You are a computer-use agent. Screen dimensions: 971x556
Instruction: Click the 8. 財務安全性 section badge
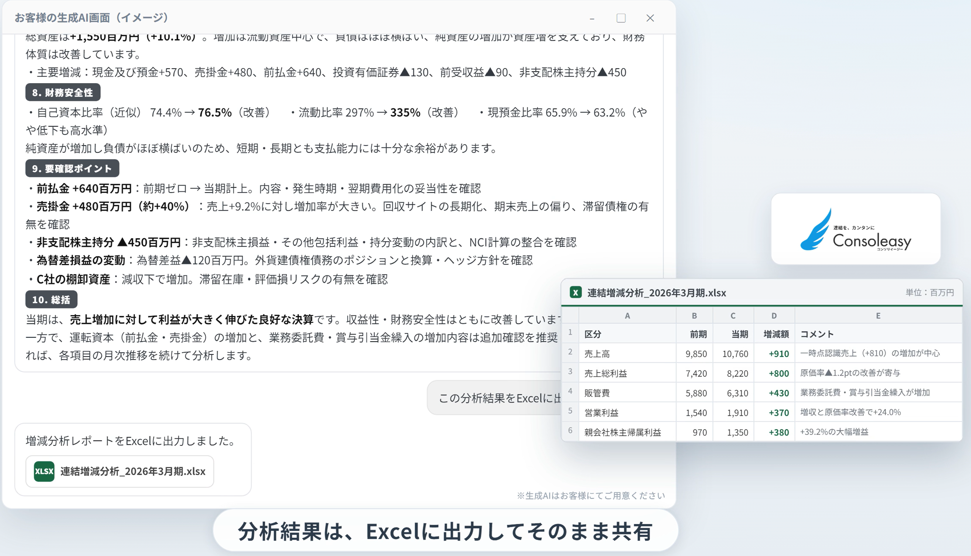63,92
